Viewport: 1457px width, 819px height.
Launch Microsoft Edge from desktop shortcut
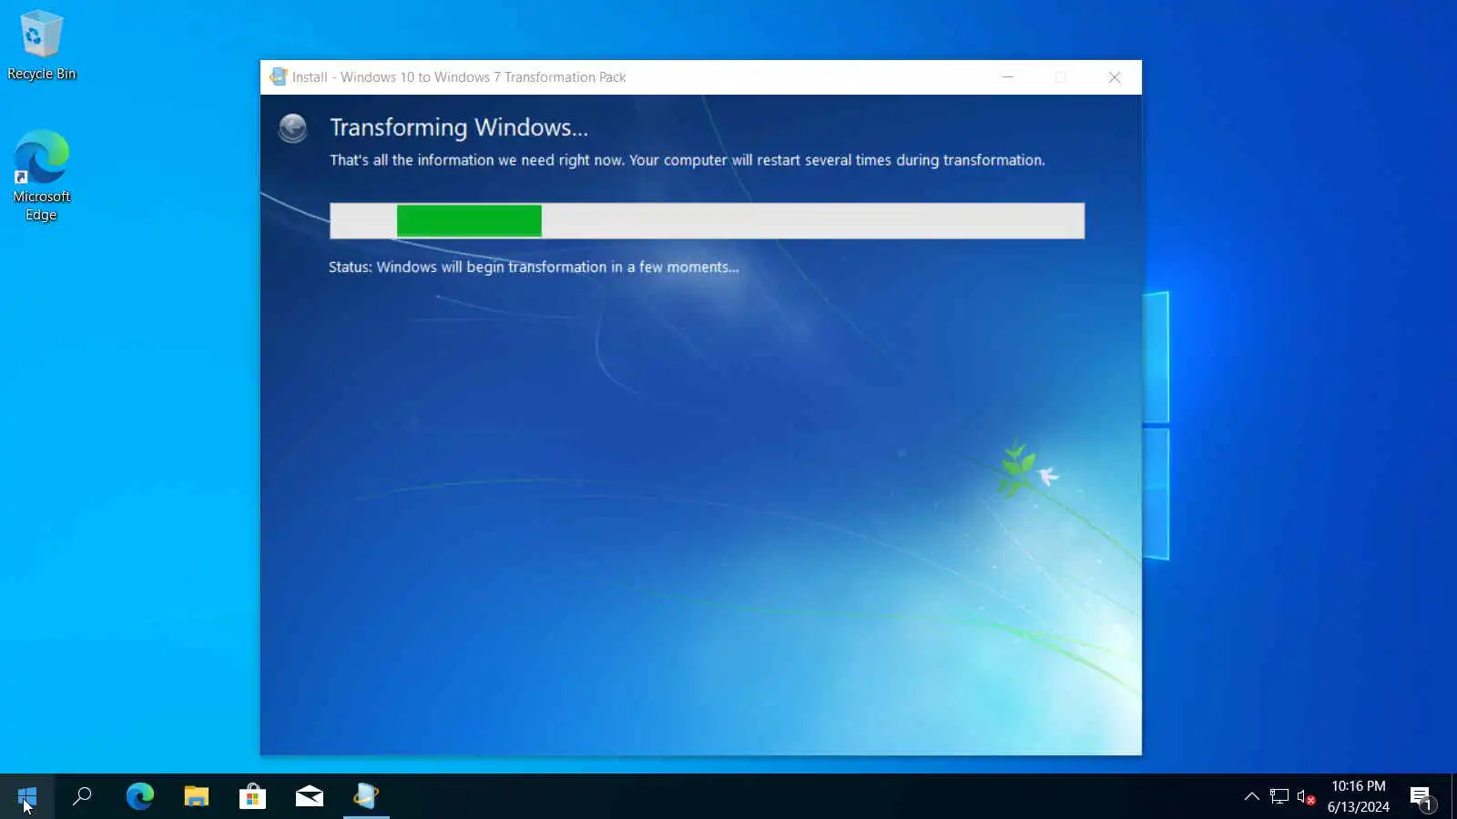click(x=41, y=176)
